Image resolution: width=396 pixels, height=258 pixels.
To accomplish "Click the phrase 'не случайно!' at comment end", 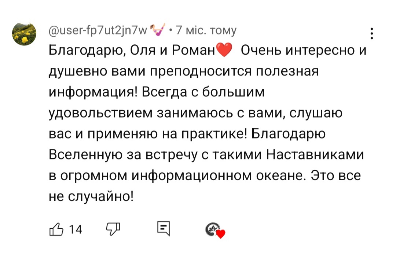I will point(91,197).
